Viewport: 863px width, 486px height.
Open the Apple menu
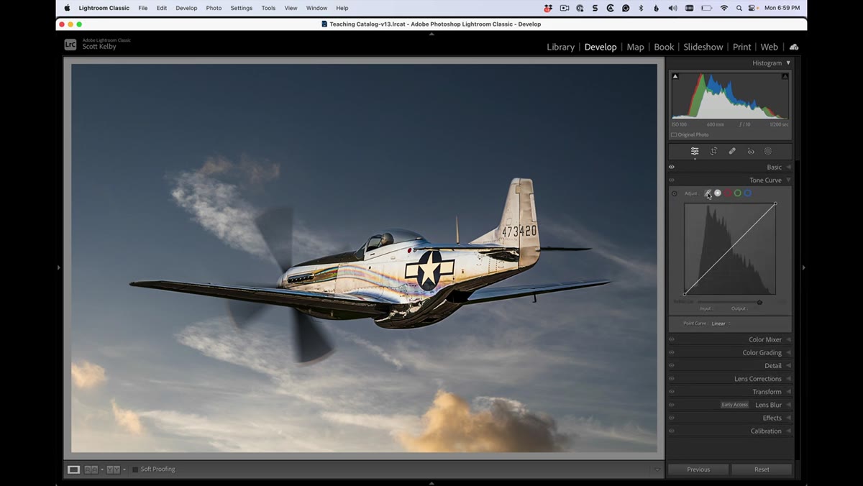coord(68,8)
